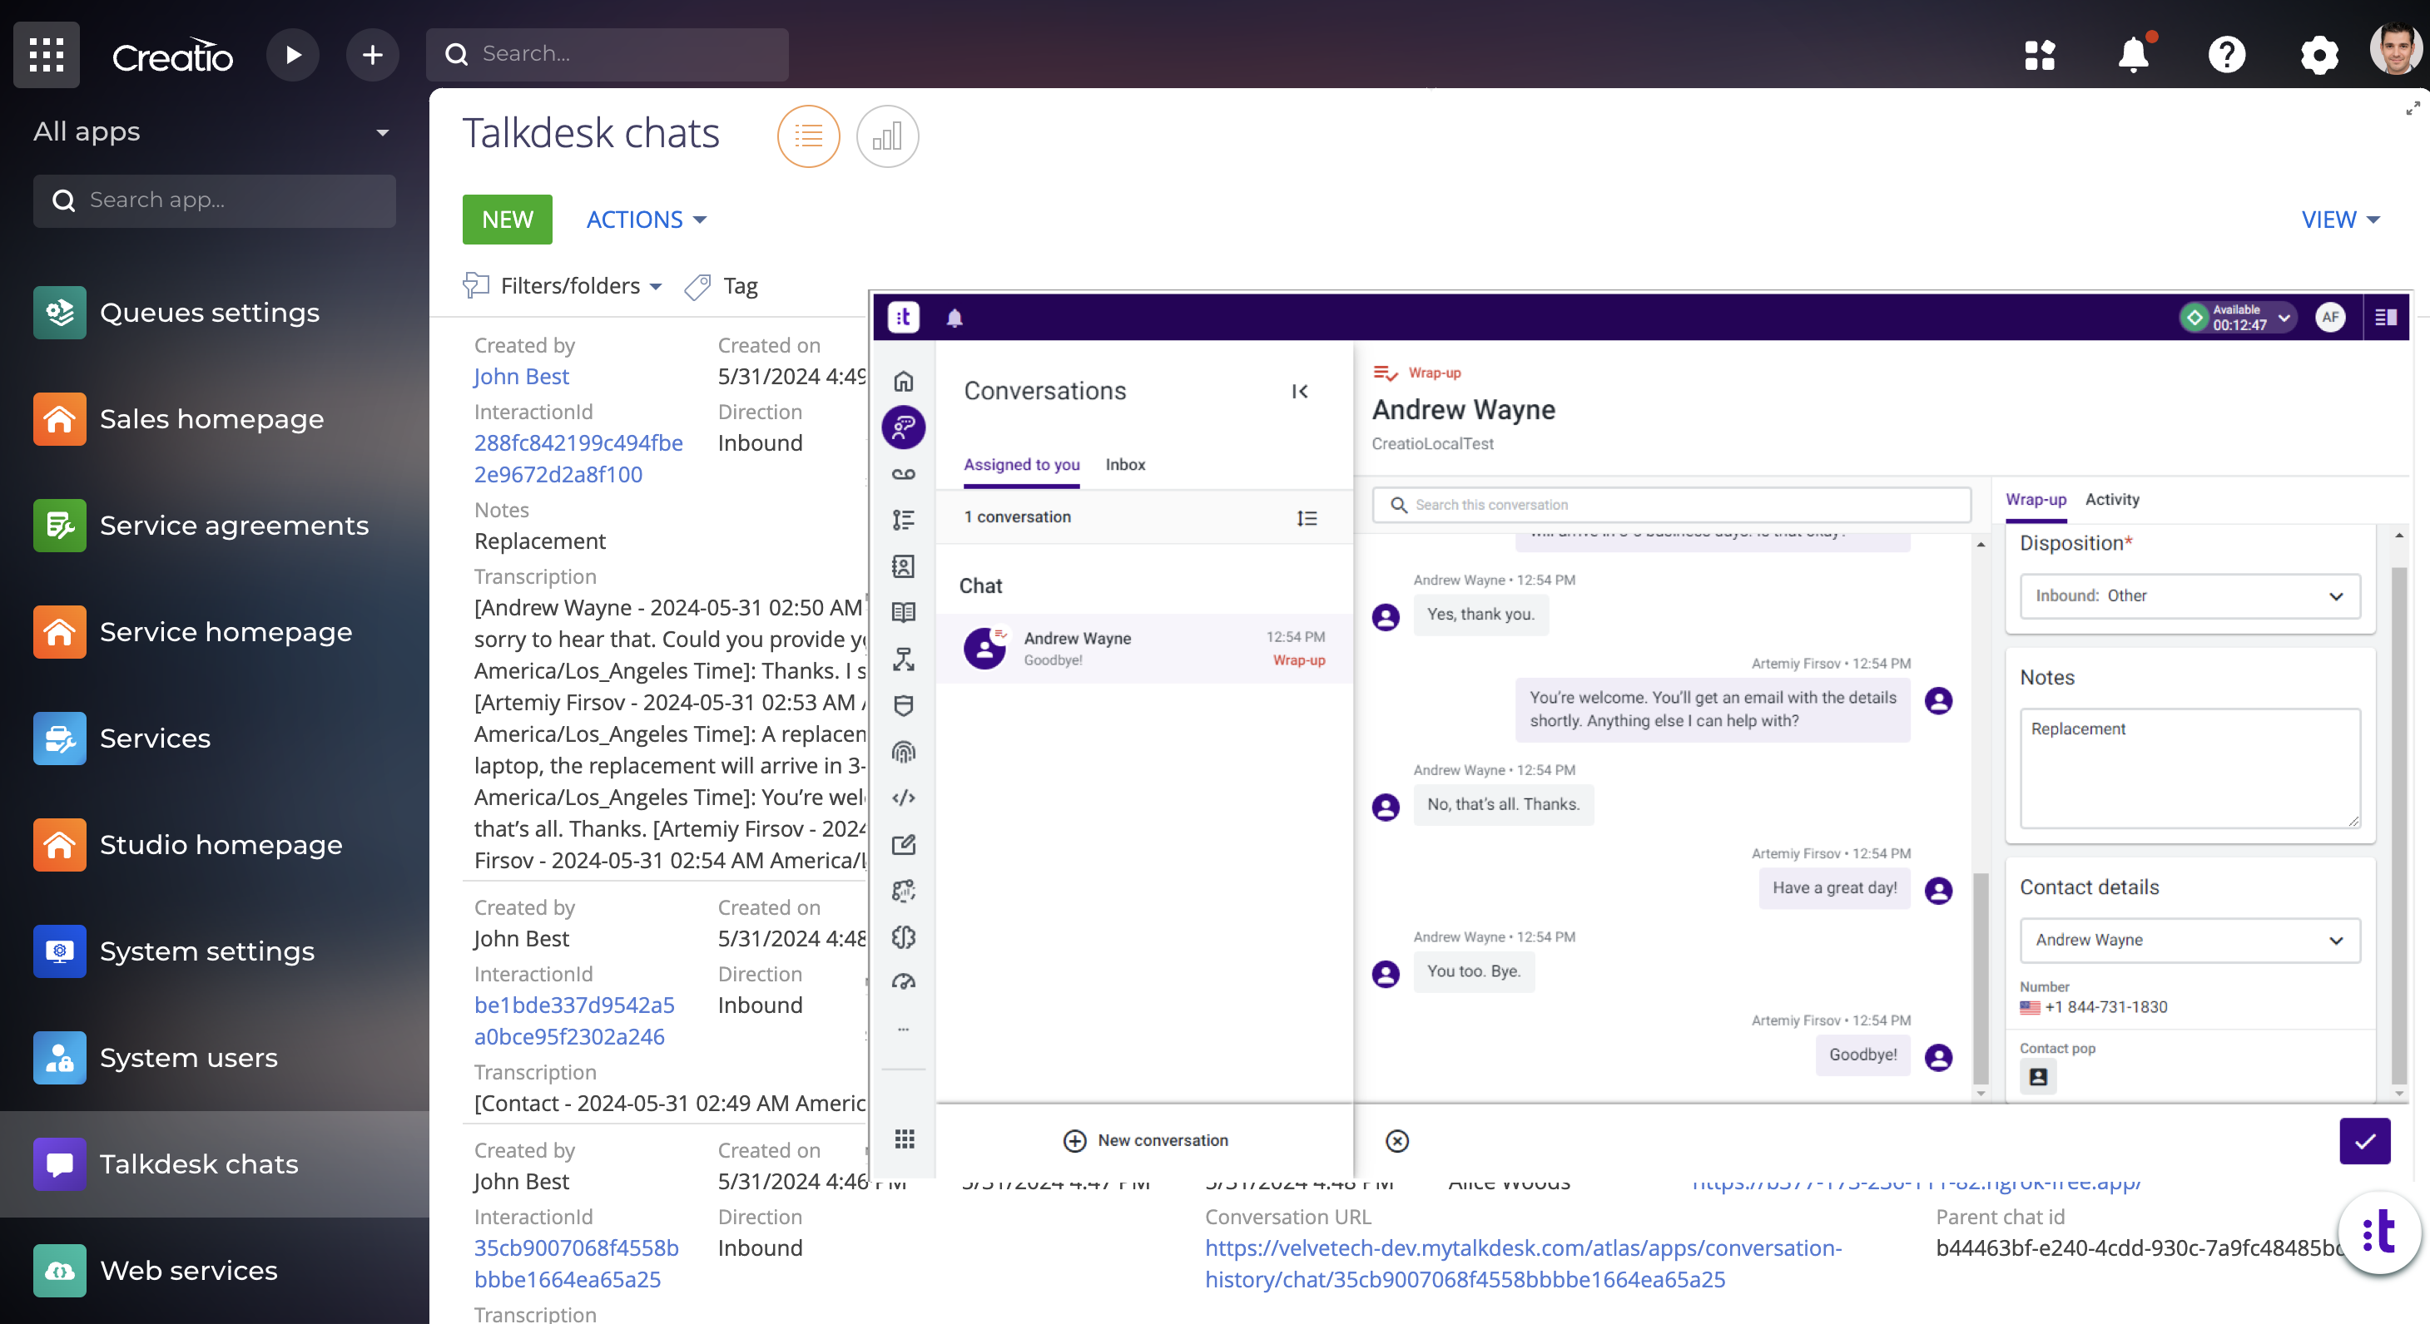
Task: Focus the Creatio global Search field
Action: [x=607, y=55]
